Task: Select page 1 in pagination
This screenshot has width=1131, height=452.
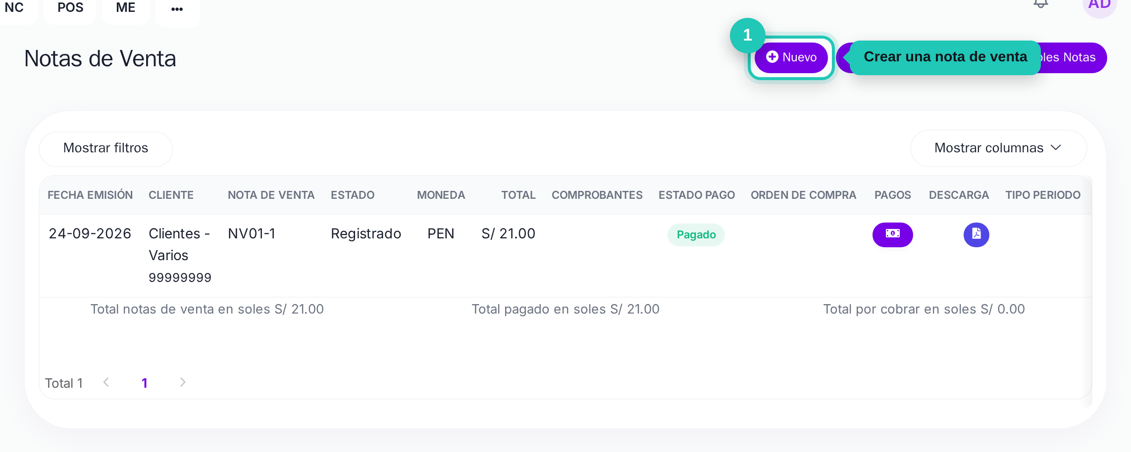Action: pyautogui.click(x=145, y=383)
